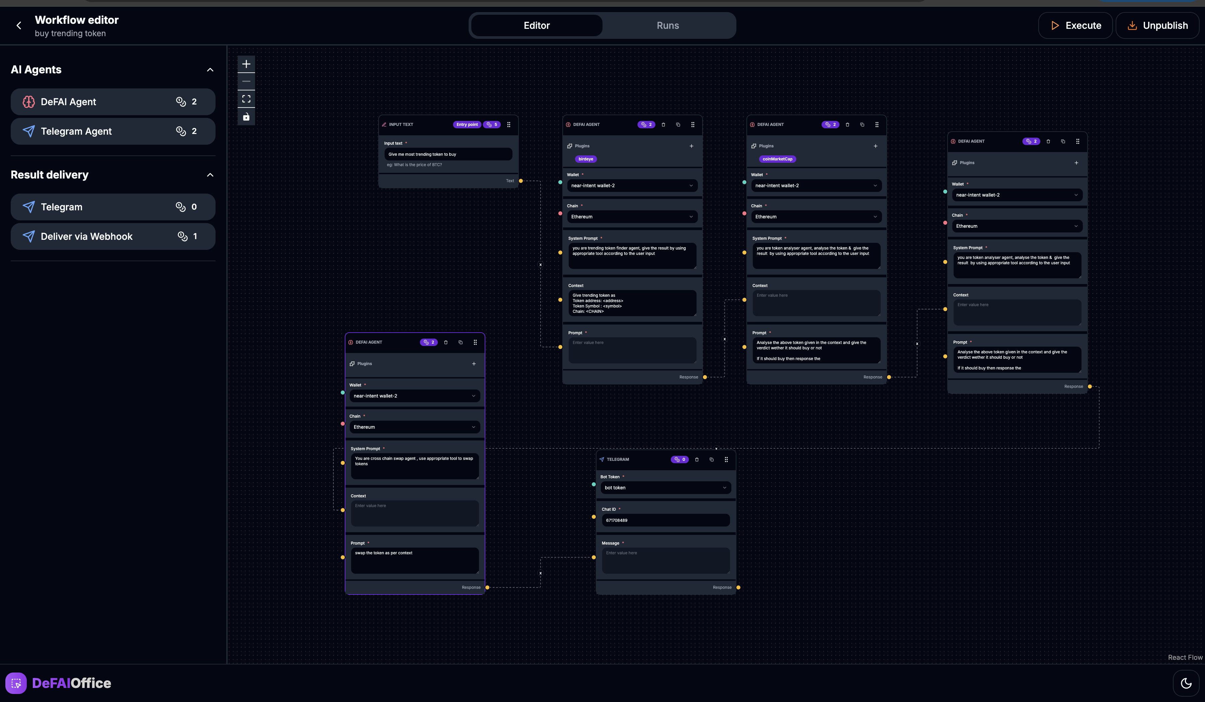Screen dimensions: 1205x702
Task: Open the bot token dropdown
Action: click(665, 488)
